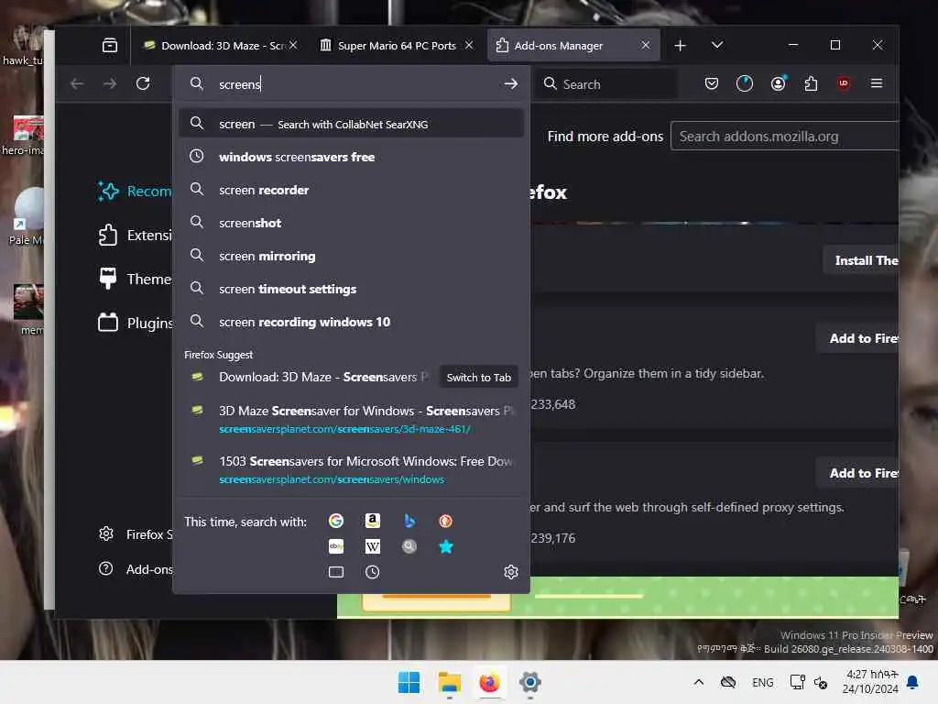Open the Plugins sidebar category
This screenshot has width=938, height=704.
[x=135, y=324]
